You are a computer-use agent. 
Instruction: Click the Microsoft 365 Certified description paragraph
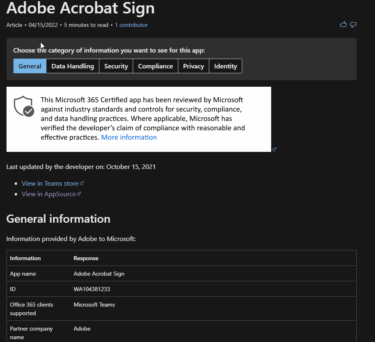coord(143,118)
